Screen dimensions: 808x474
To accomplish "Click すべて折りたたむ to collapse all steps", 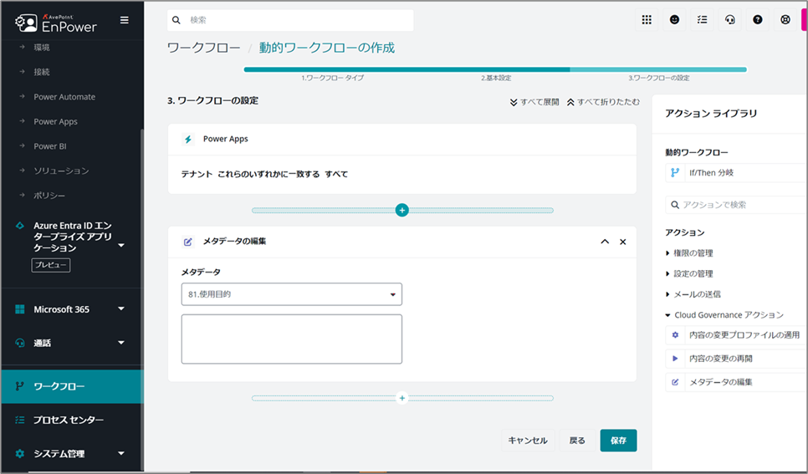I will click(x=603, y=102).
